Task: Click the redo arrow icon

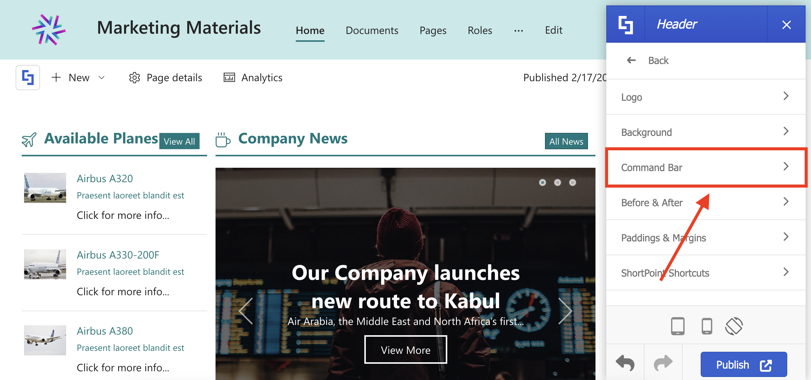Action: pos(663,363)
